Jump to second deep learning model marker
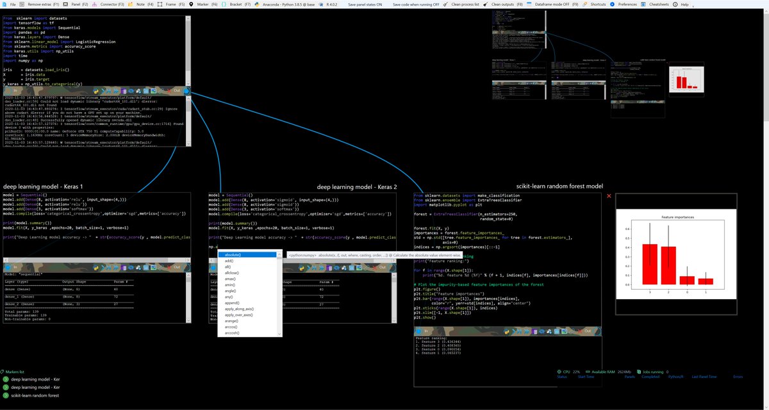769x410 pixels. [32, 388]
